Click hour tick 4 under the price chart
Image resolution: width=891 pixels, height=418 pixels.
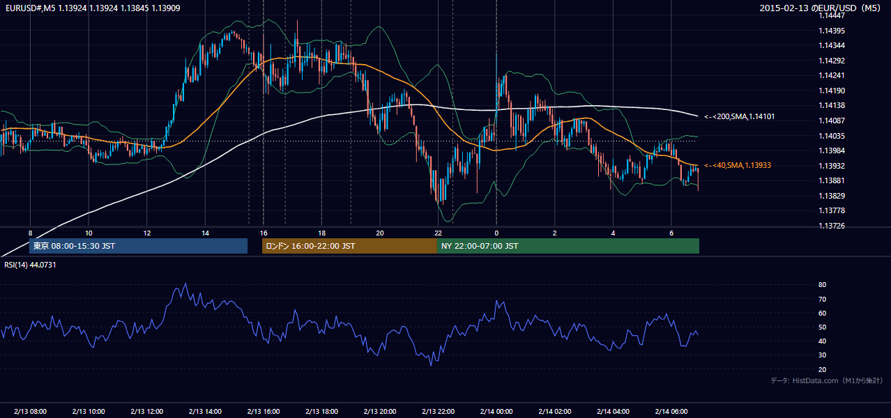(613, 233)
